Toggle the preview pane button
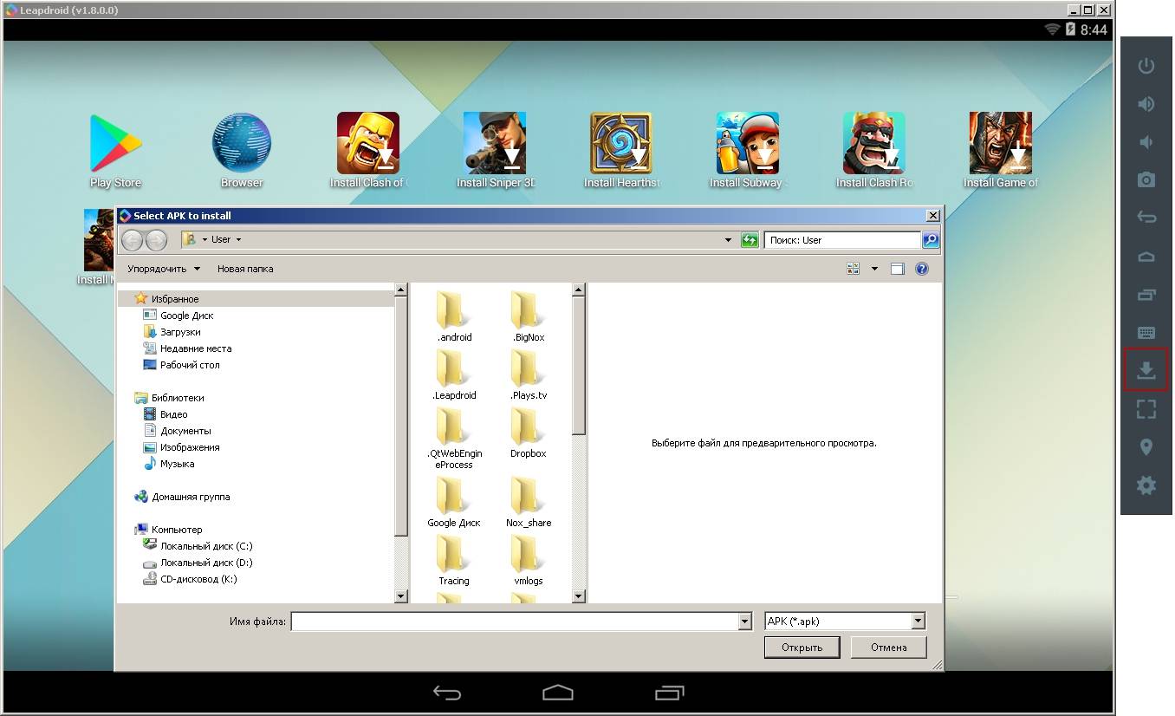 [x=898, y=269]
